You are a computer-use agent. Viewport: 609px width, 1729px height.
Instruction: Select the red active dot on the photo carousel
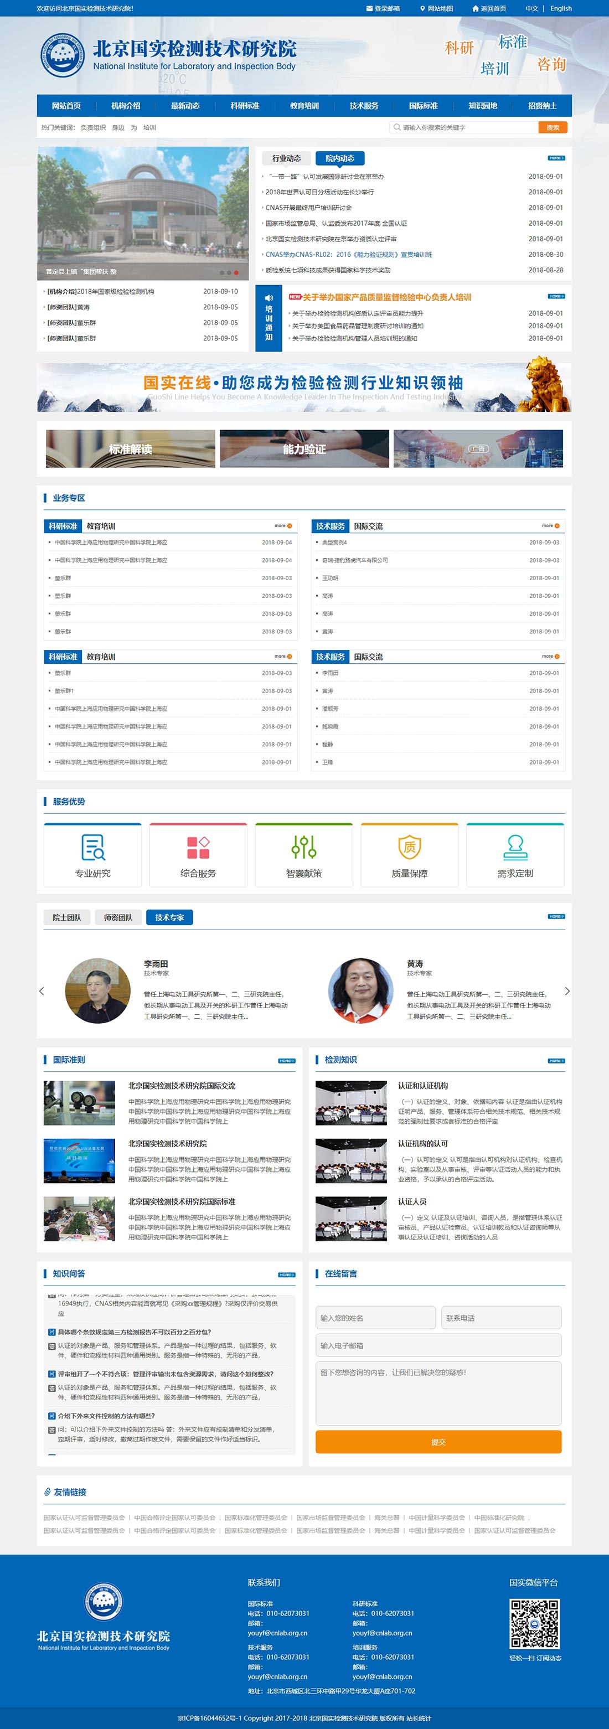tap(236, 272)
